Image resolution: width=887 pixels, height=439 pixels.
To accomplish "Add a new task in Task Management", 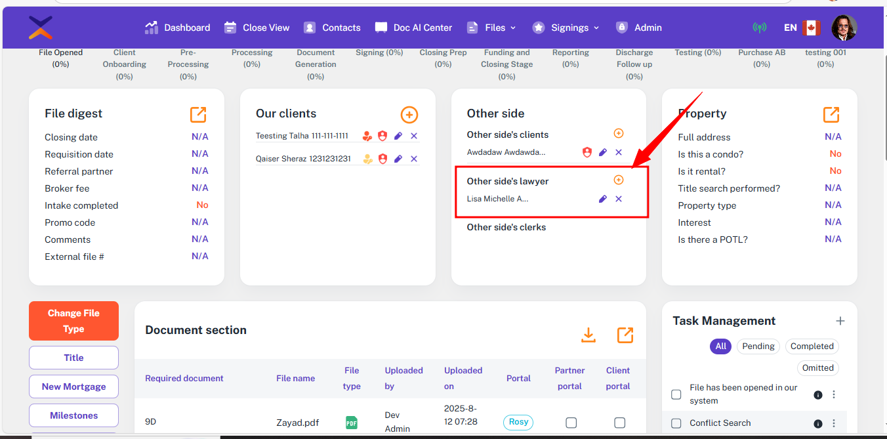I will tap(840, 321).
